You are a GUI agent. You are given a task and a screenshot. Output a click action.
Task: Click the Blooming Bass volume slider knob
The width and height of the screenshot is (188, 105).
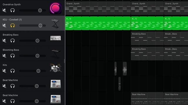pos(37,56)
